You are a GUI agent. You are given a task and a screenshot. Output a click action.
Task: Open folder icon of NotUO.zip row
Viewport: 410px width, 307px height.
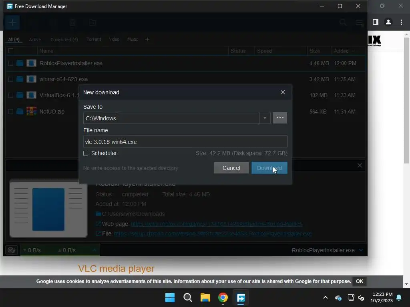[20, 112]
